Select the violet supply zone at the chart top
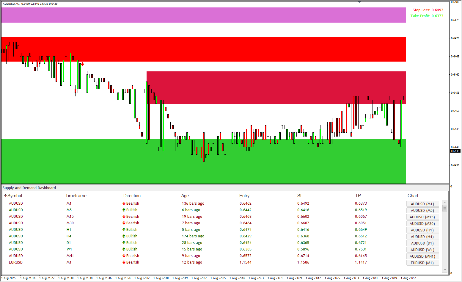462x282 pixels. click(x=203, y=15)
